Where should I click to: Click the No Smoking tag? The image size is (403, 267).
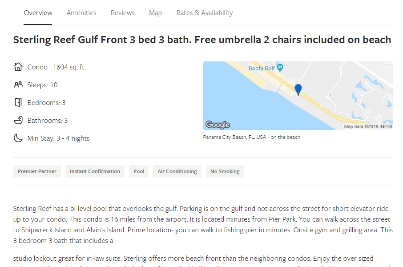click(225, 171)
